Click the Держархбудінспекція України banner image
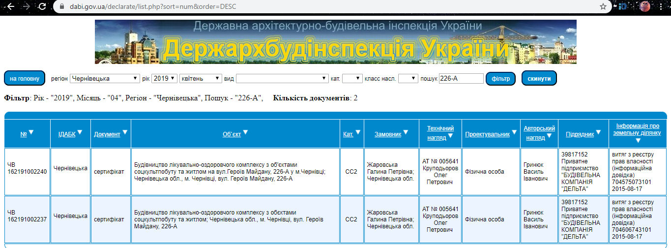 click(x=335, y=42)
